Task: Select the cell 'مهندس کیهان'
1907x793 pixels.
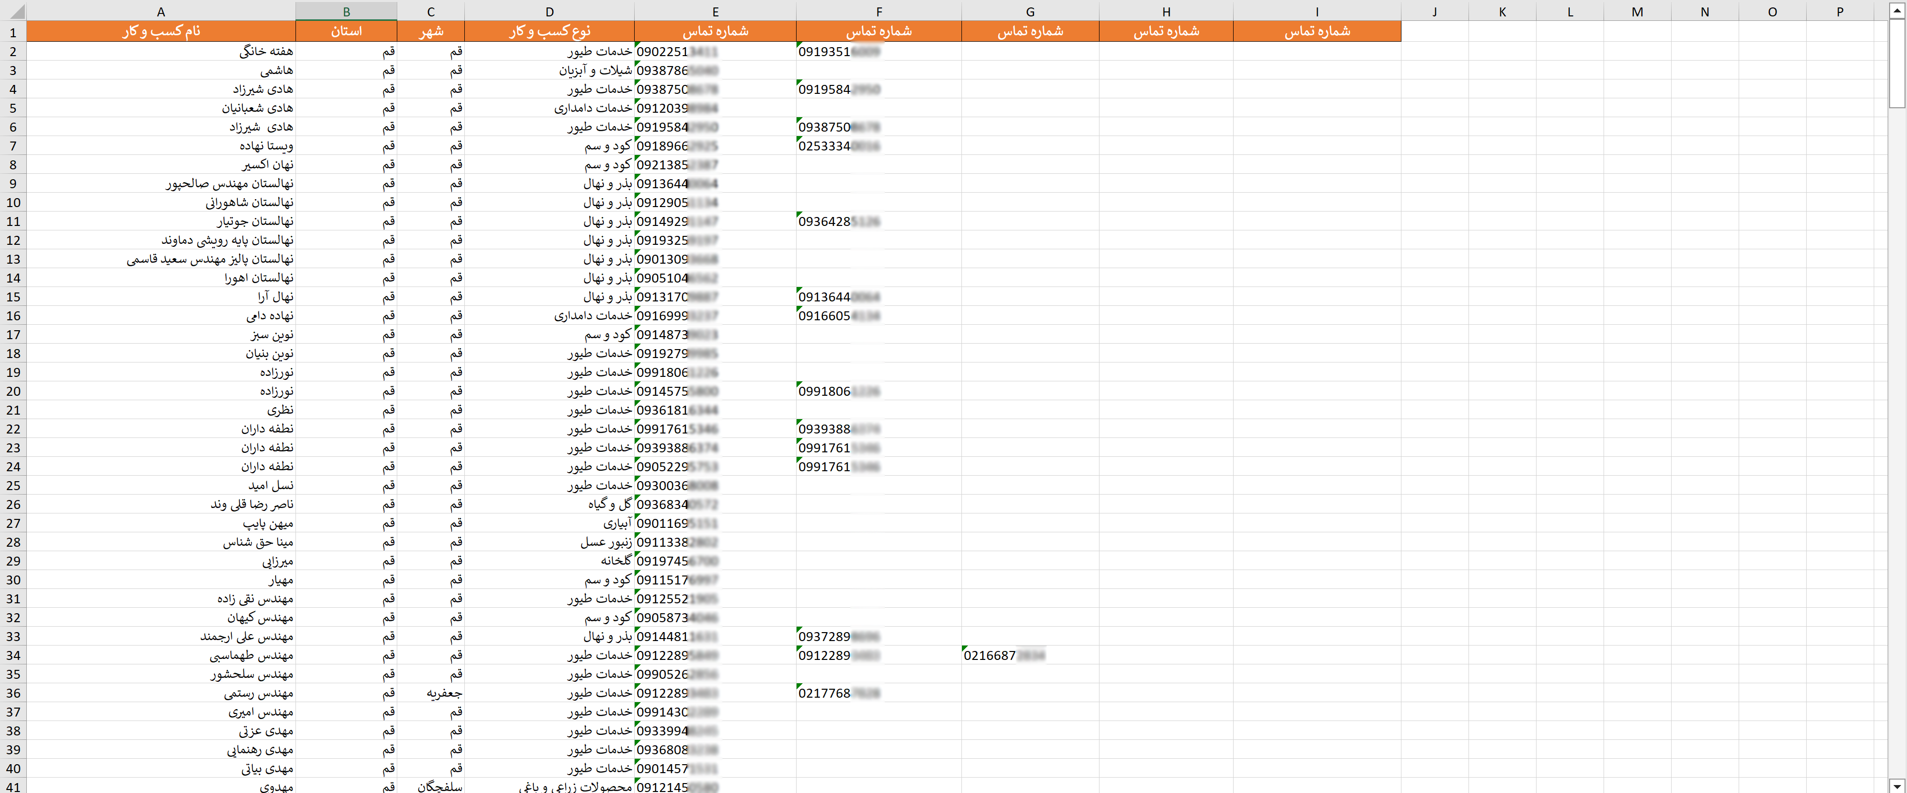Action: (x=160, y=618)
